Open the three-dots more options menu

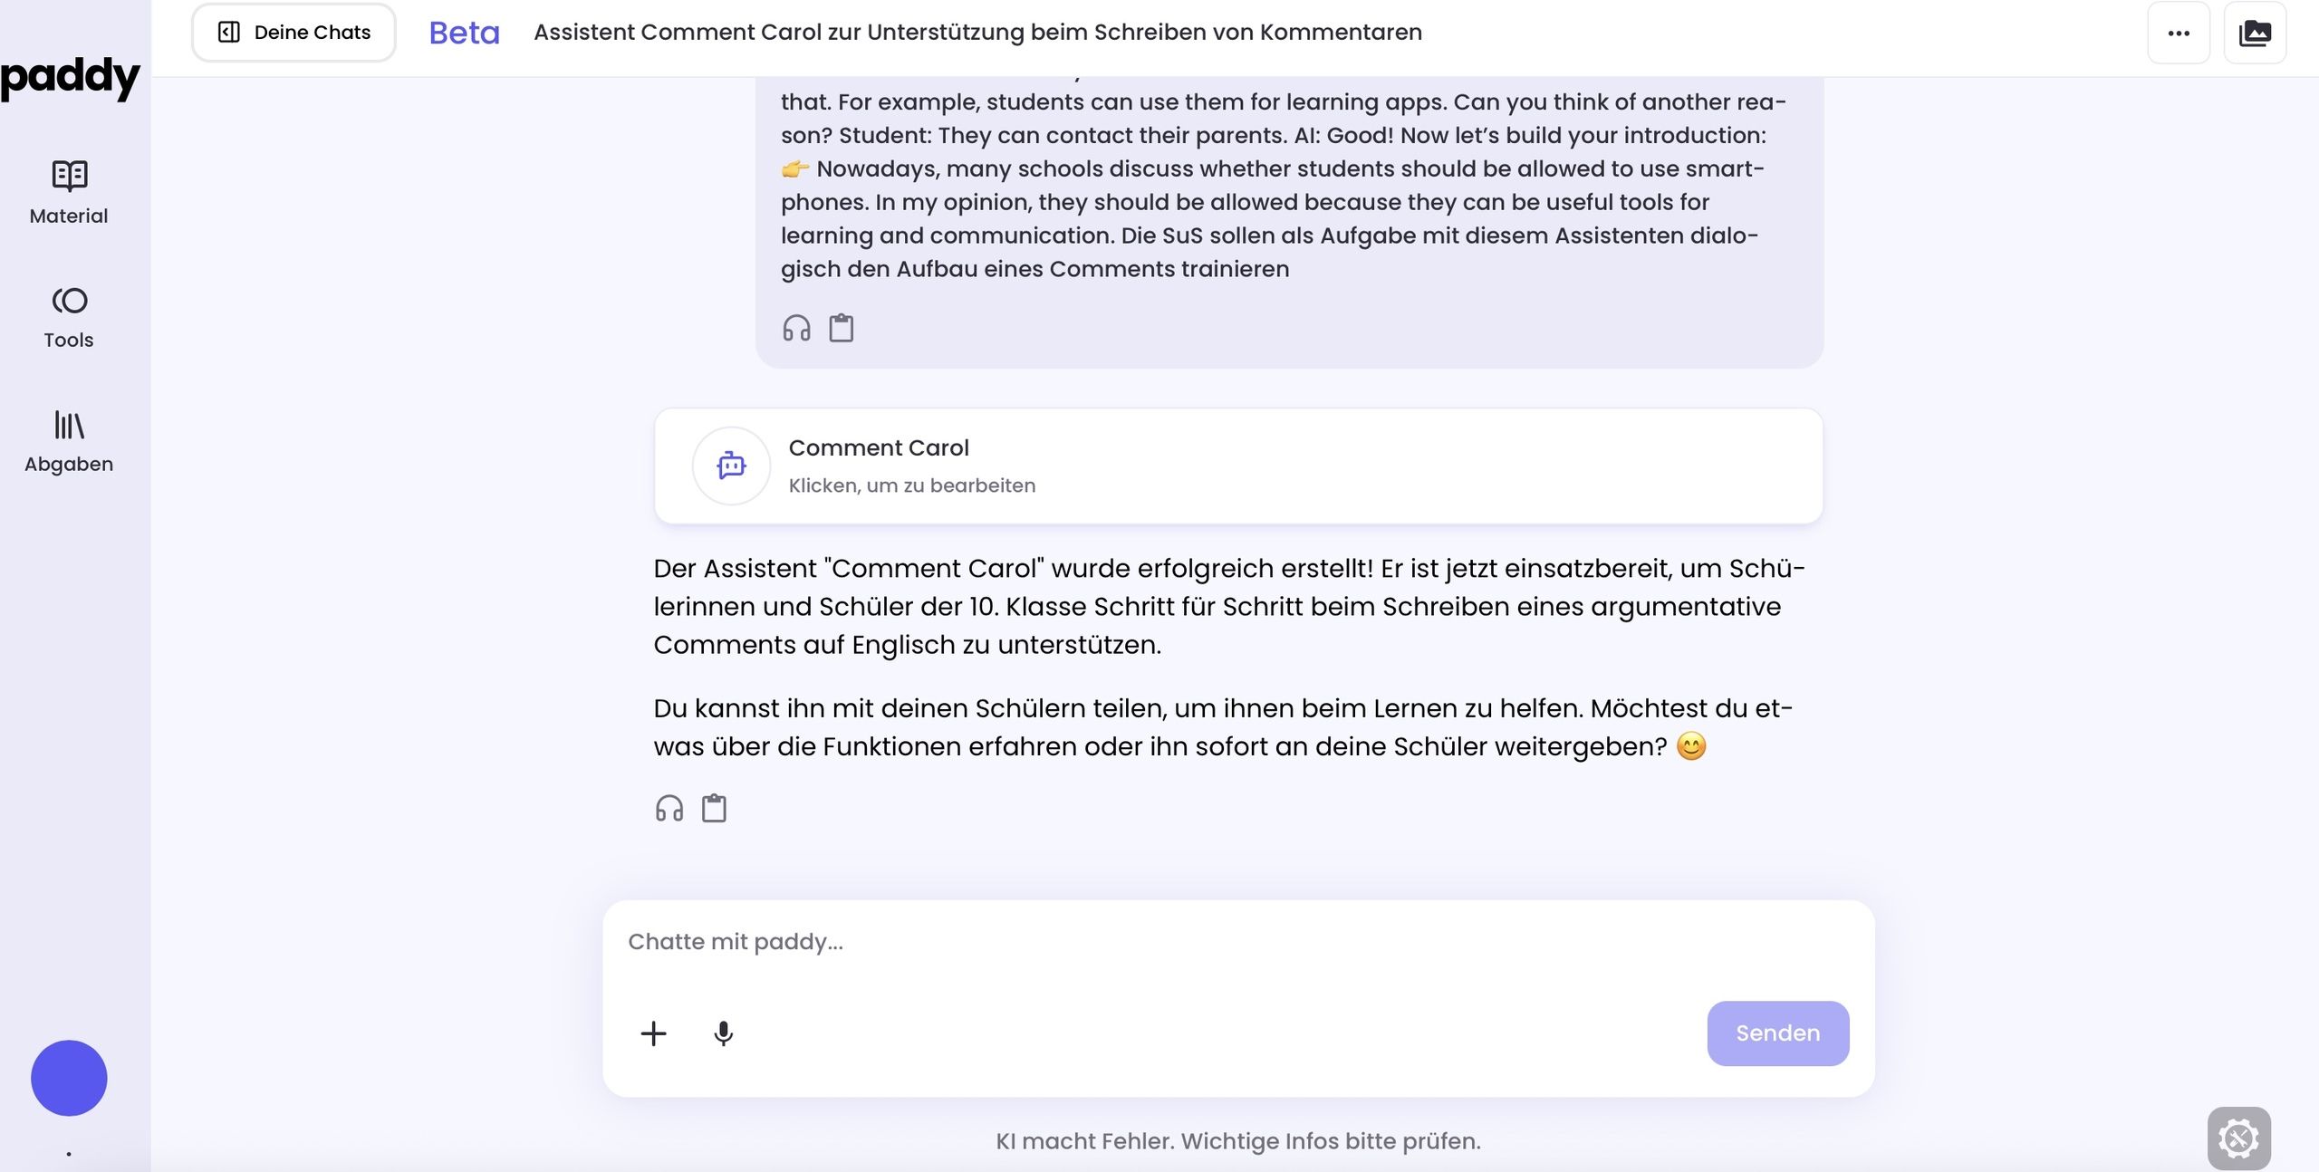click(x=2179, y=34)
